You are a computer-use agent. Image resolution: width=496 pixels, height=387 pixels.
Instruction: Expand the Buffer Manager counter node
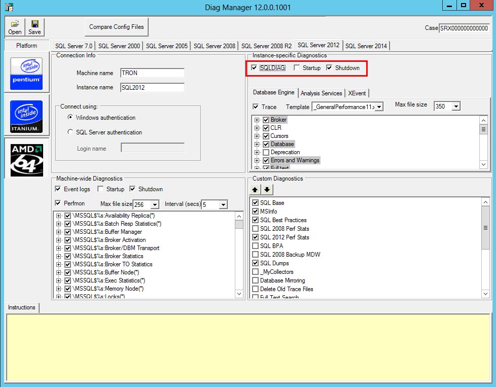[58, 232]
